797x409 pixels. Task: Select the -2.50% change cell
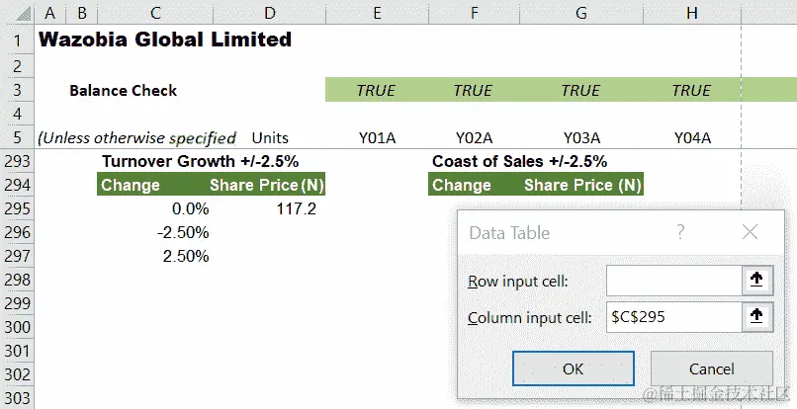tap(184, 232)
